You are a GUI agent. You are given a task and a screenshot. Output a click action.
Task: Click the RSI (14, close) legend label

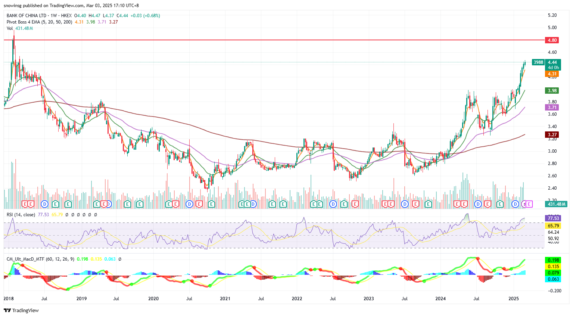point(21,215)
